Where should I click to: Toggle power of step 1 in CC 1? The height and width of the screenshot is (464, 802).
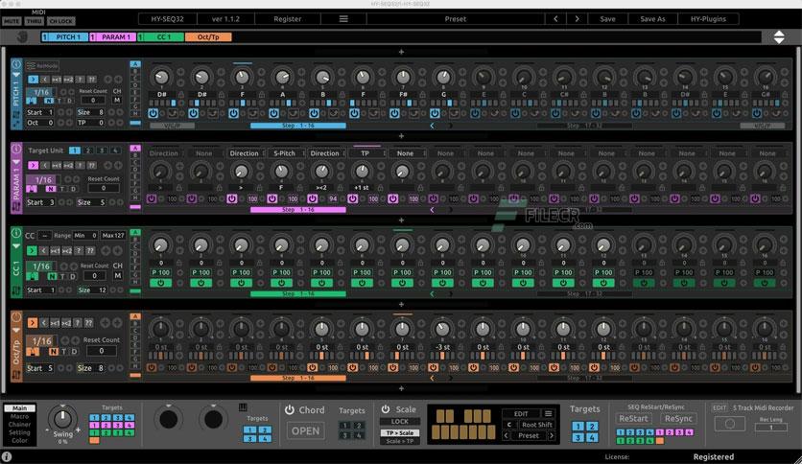[x=160, y=283]
